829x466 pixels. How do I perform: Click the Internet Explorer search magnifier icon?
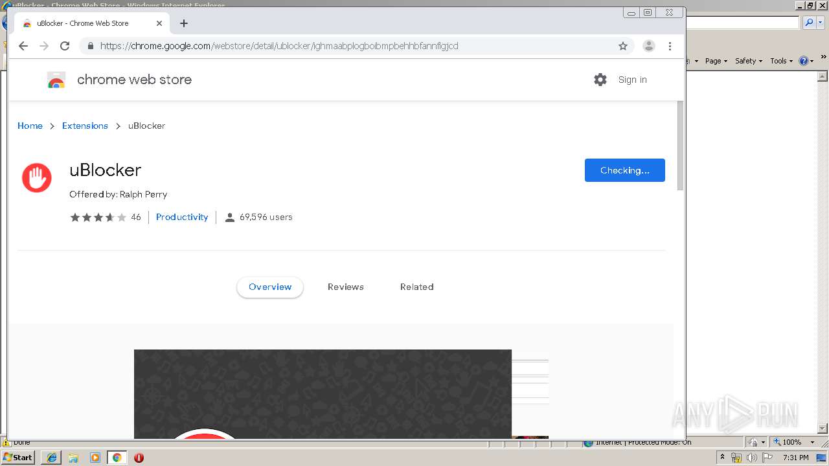pyautogui.click(x=809, y=23)
